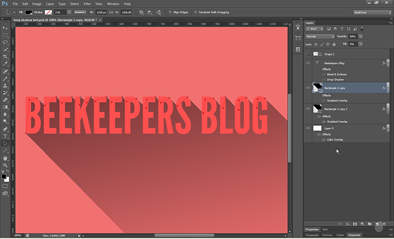Open the Filter menu
The image size is (394, 239).
pyautogui.click(x=87, y=3)
